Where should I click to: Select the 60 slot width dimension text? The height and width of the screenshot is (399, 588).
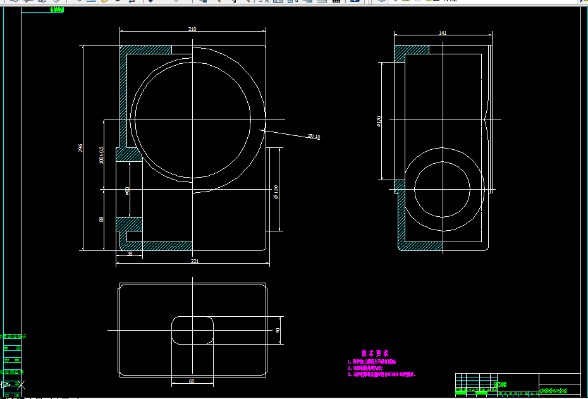[x=192, y=381]
